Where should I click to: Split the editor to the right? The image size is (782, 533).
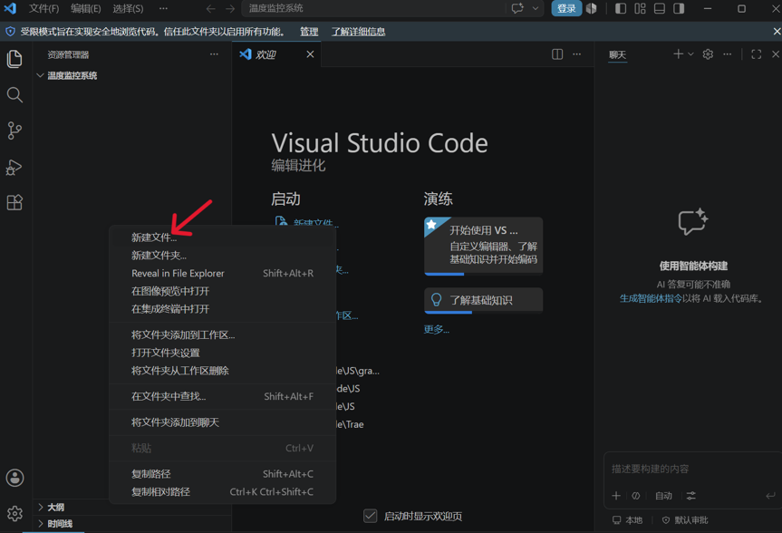557,53
